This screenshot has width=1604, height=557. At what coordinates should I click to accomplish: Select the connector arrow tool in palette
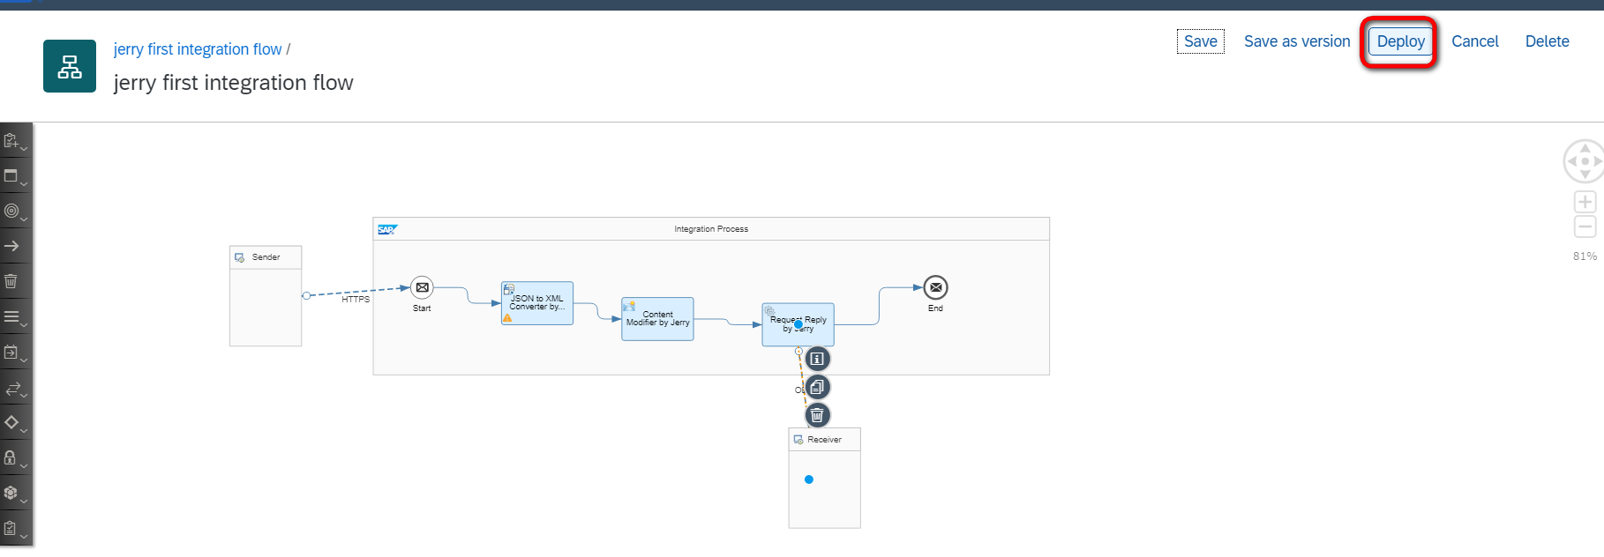click(x=12, y=246)
